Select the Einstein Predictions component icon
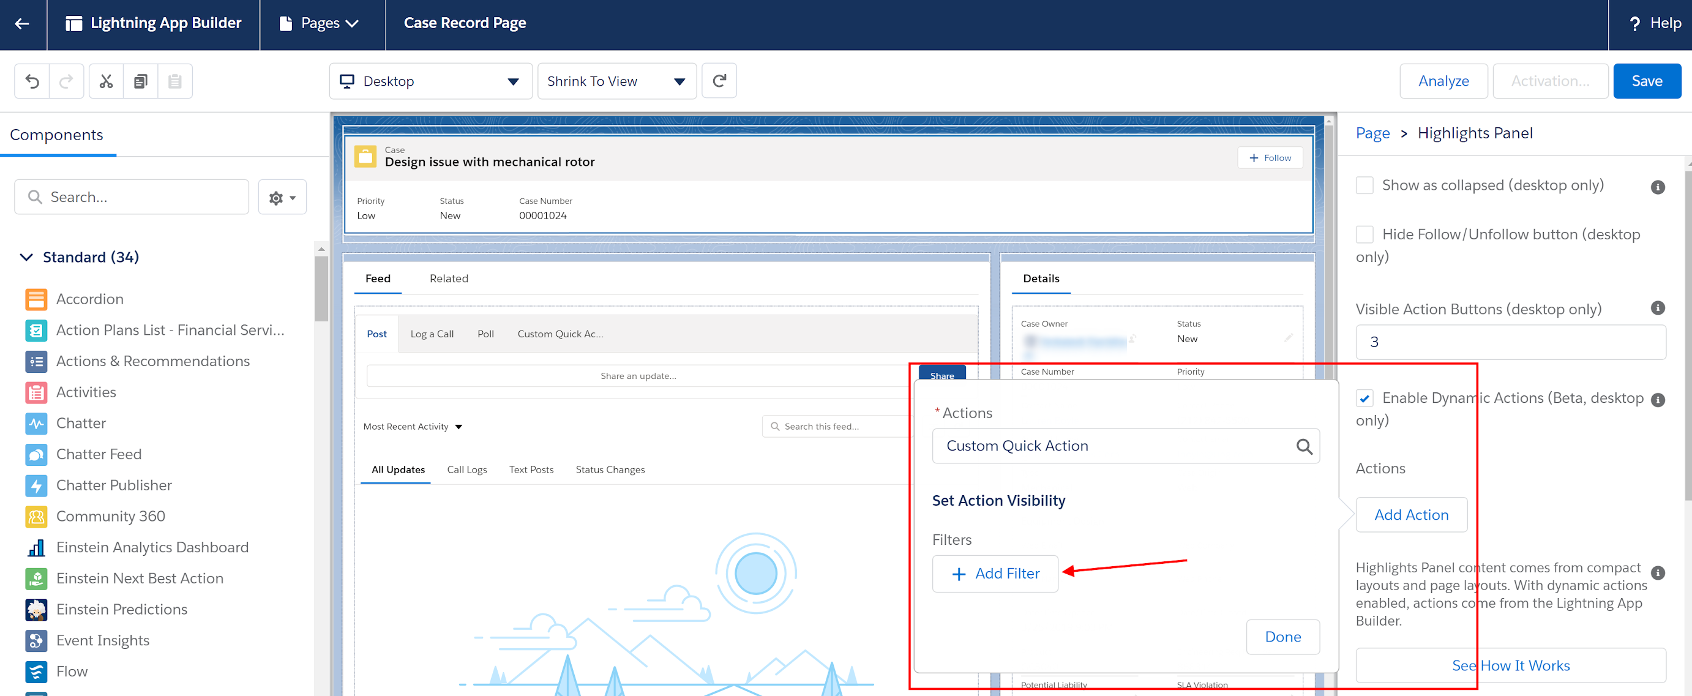This screenshot has height=696, width=1692. pyautogui.click(x=36, y=609)
